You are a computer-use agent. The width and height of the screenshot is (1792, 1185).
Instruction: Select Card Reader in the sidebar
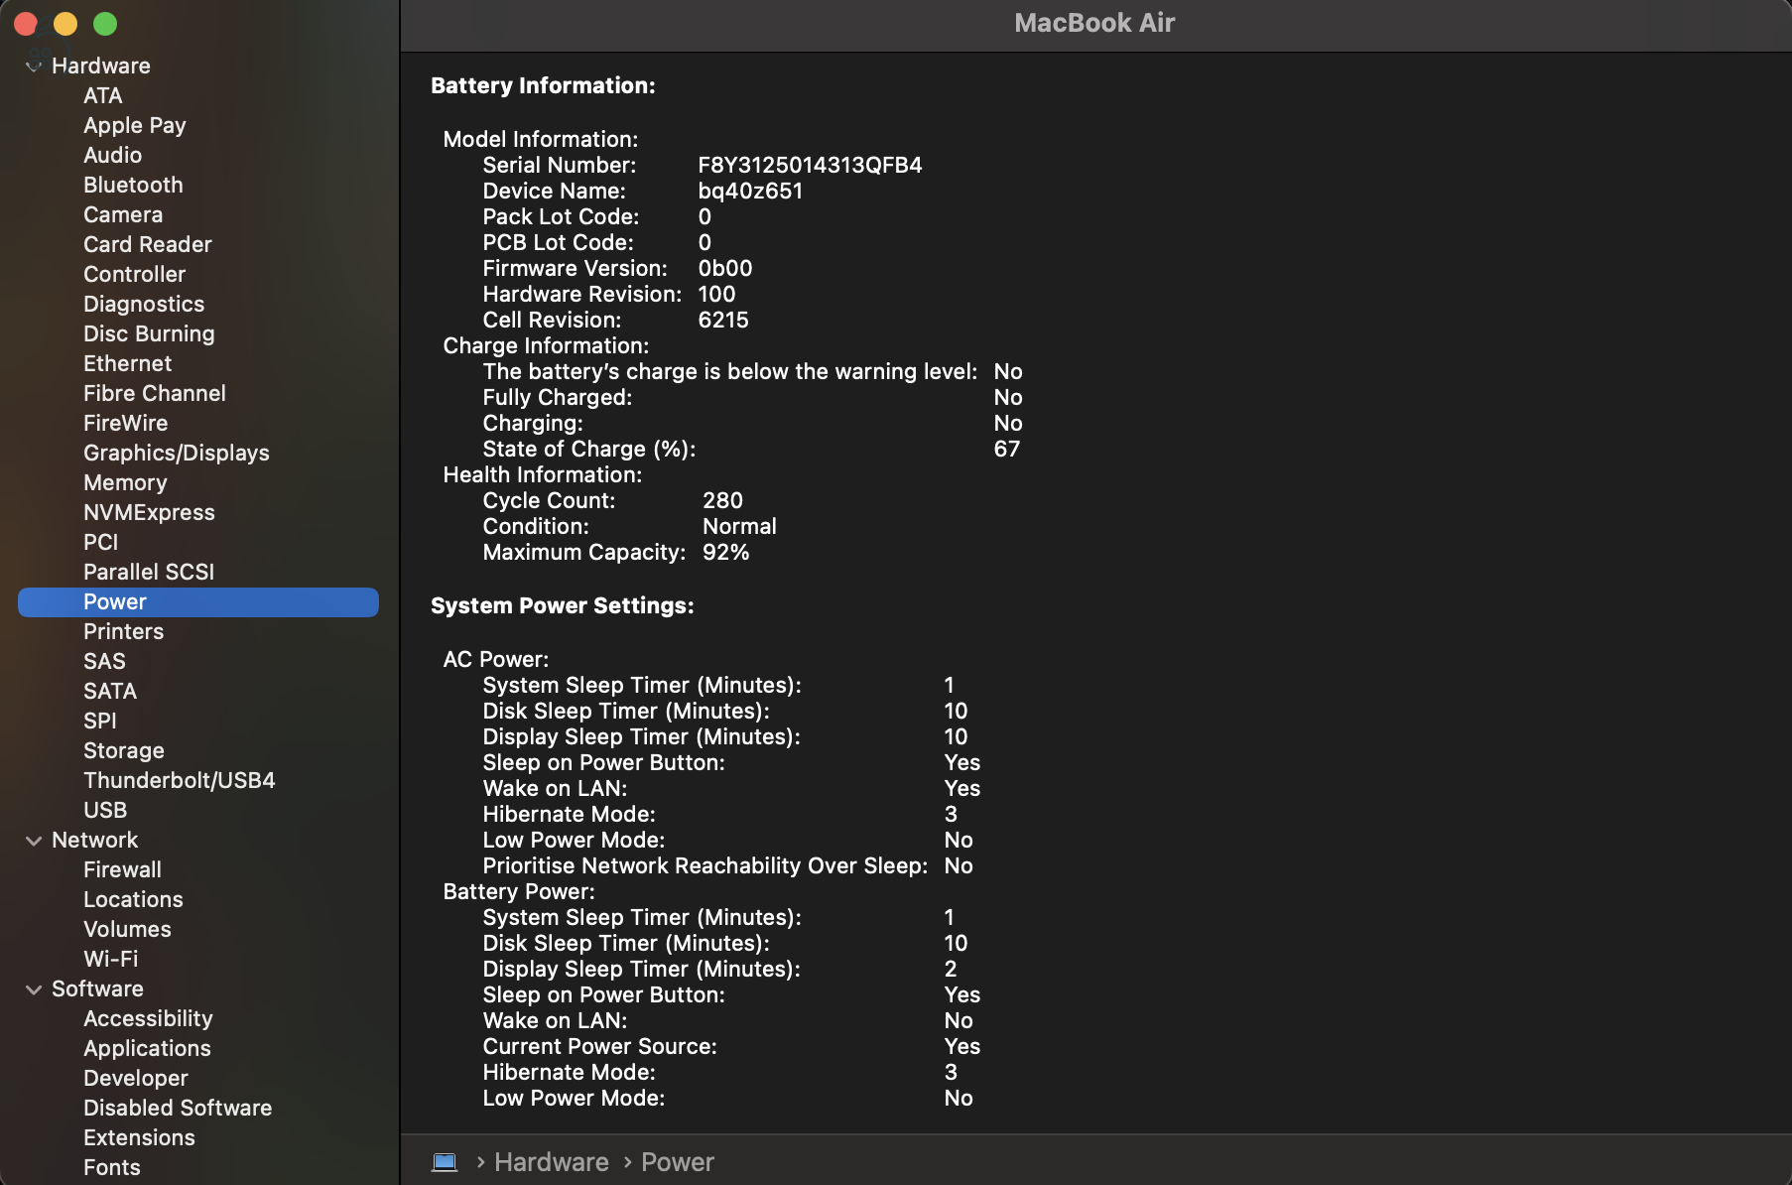(x=148, y=245)
